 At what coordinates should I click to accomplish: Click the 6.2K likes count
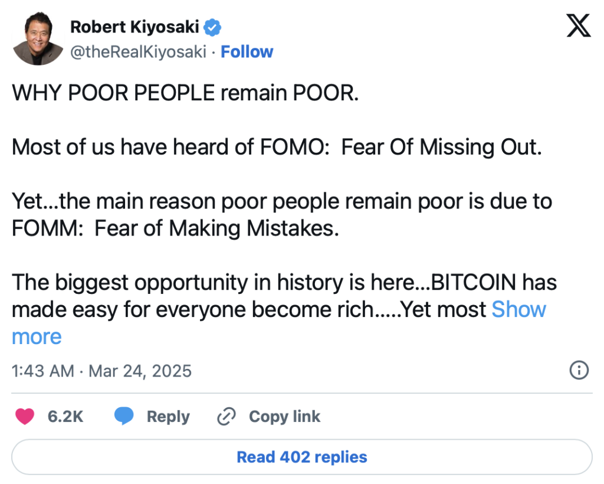point(65,416)
